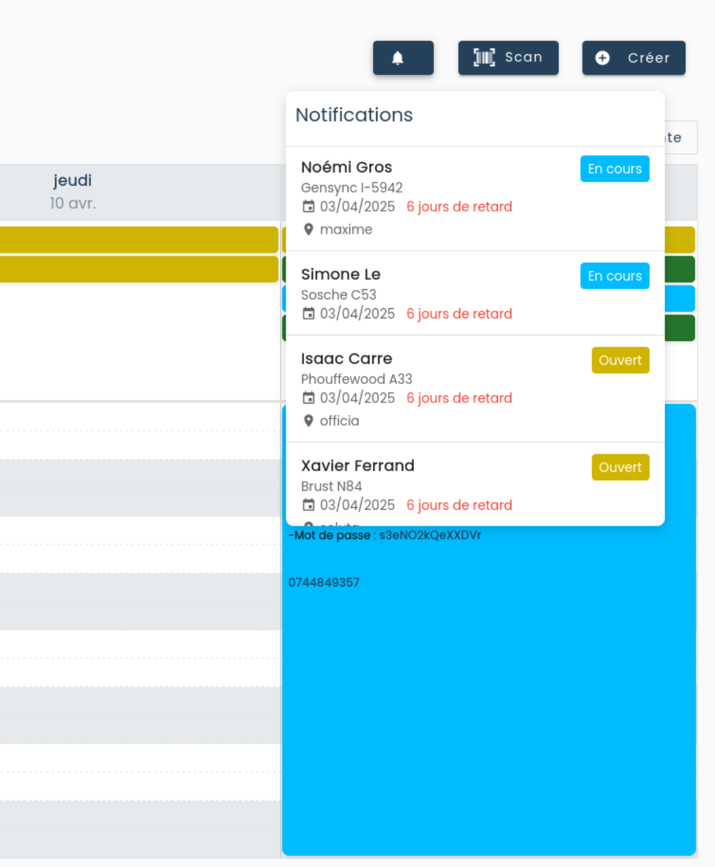
Task: Open the barcode Scan button
Action: (508, 58)
